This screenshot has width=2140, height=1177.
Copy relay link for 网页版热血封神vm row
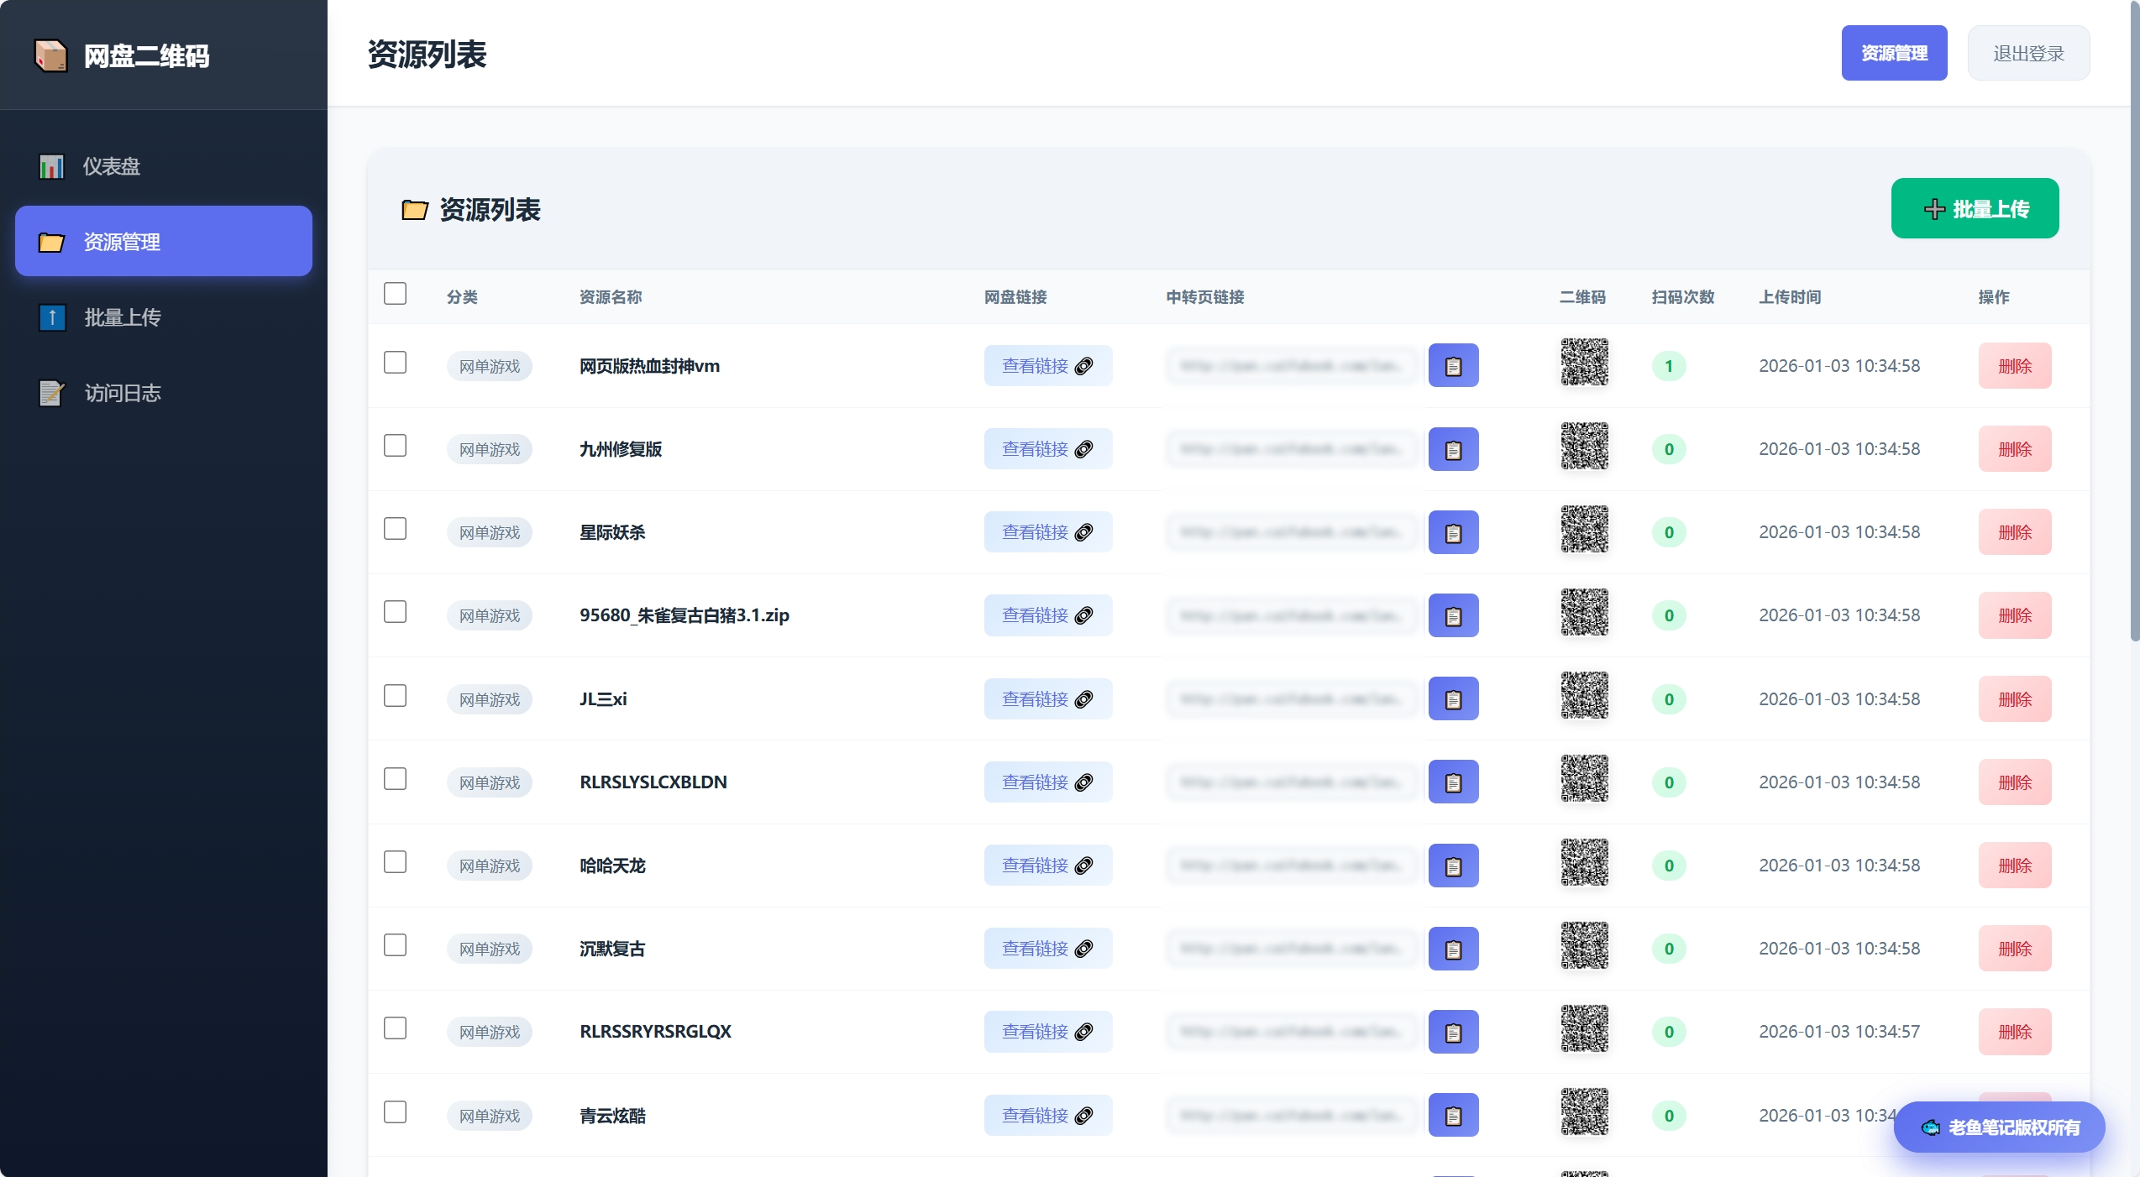(1453, 366)
